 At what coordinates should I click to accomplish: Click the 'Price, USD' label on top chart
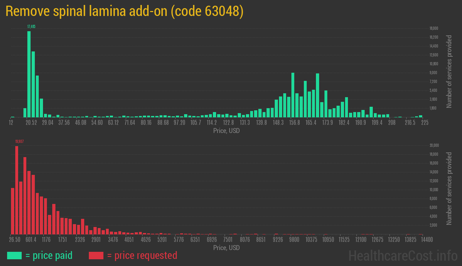point(226,131)
